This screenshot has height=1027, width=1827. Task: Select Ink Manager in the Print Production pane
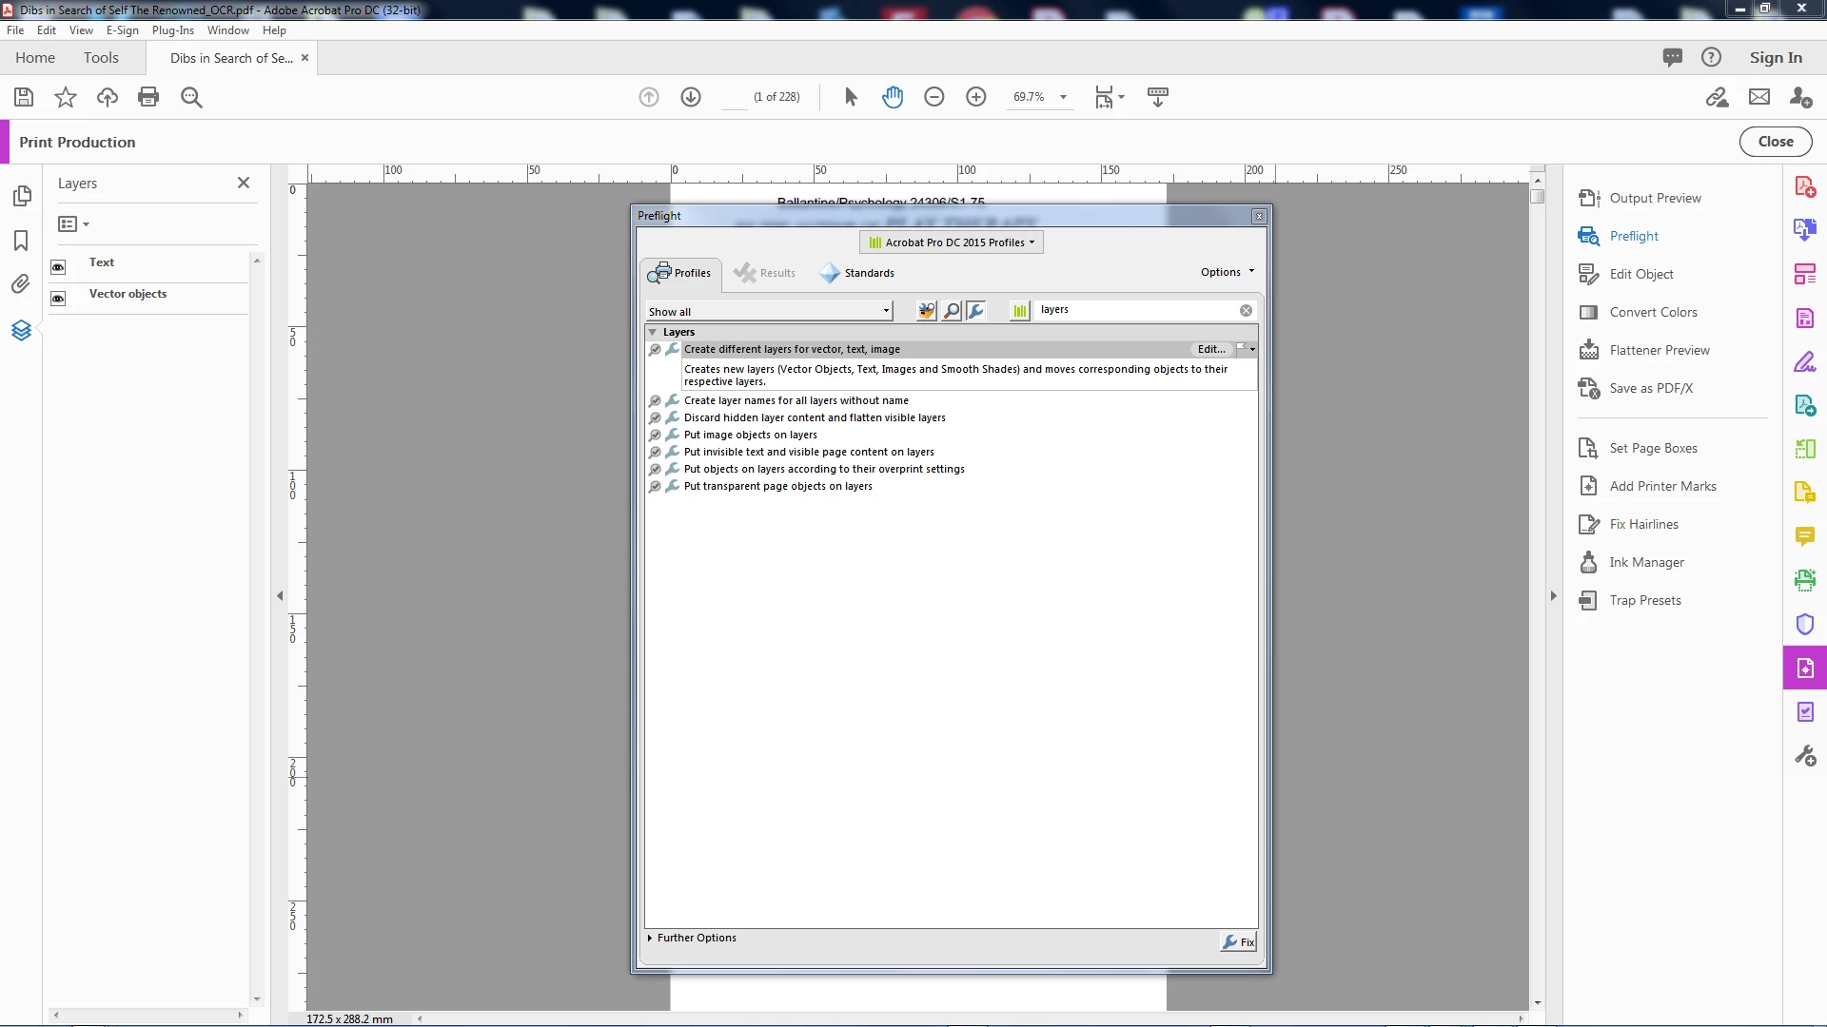[1646, 562]
